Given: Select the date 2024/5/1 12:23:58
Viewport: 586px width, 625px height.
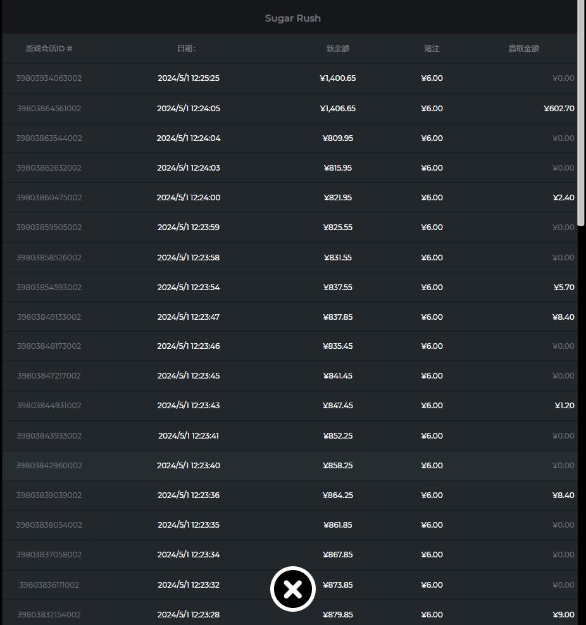Looking at the screenshot, I should (x=189, y=257).
